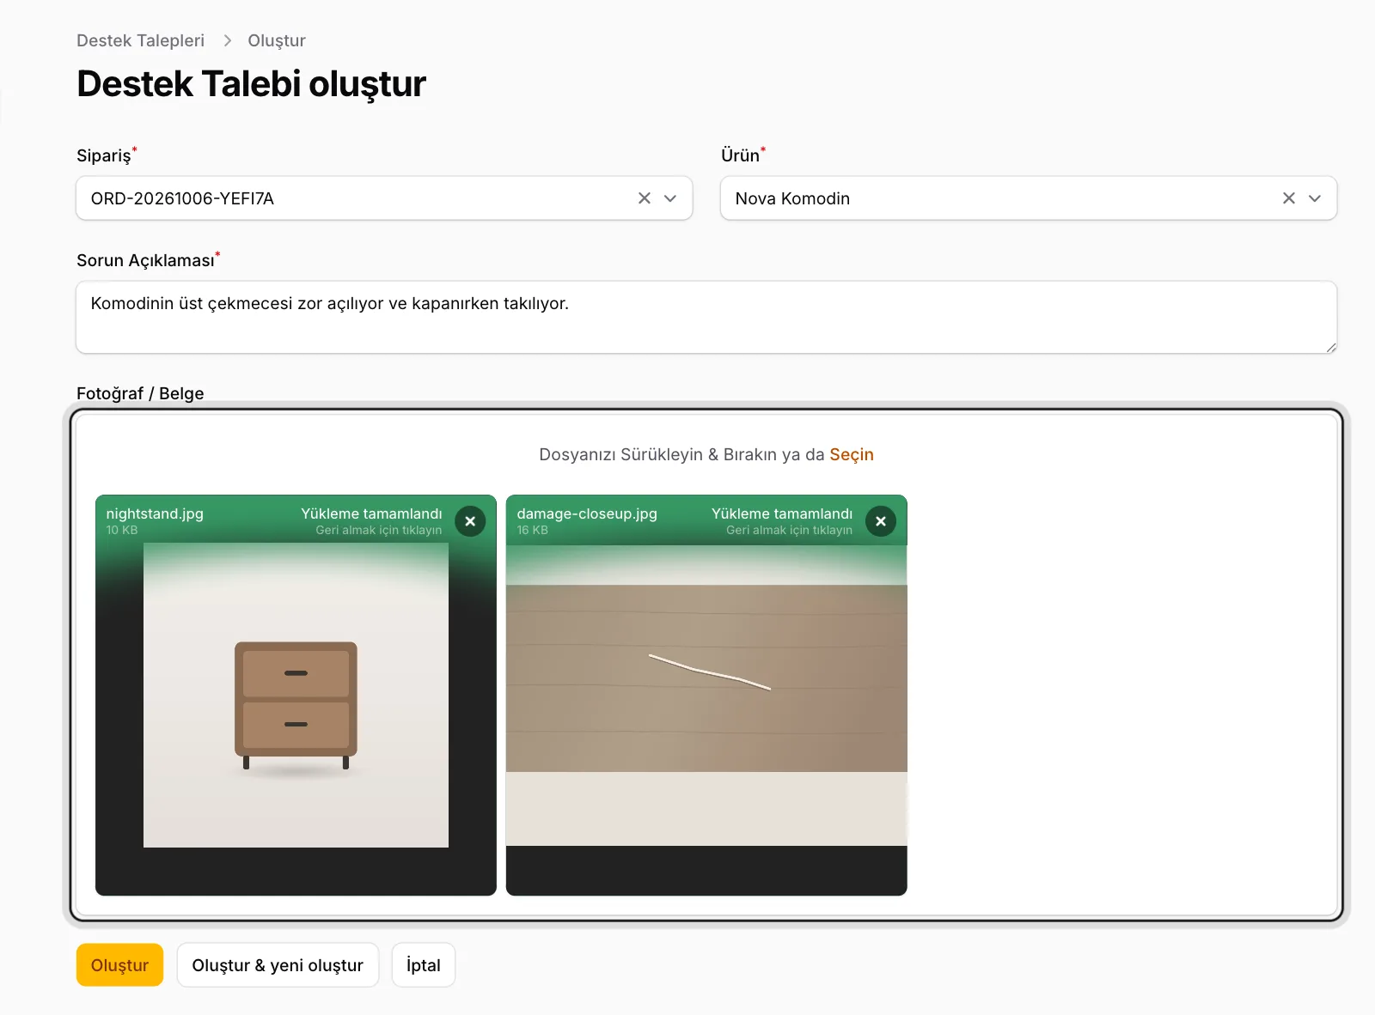Click the nightstand image preview thumbnail

296,696
